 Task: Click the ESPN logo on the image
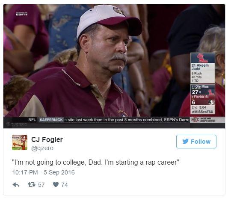coord(21,14)
